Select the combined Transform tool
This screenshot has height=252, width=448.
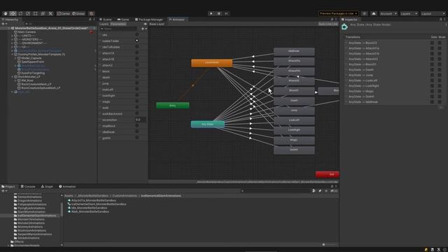click(43, 13)
